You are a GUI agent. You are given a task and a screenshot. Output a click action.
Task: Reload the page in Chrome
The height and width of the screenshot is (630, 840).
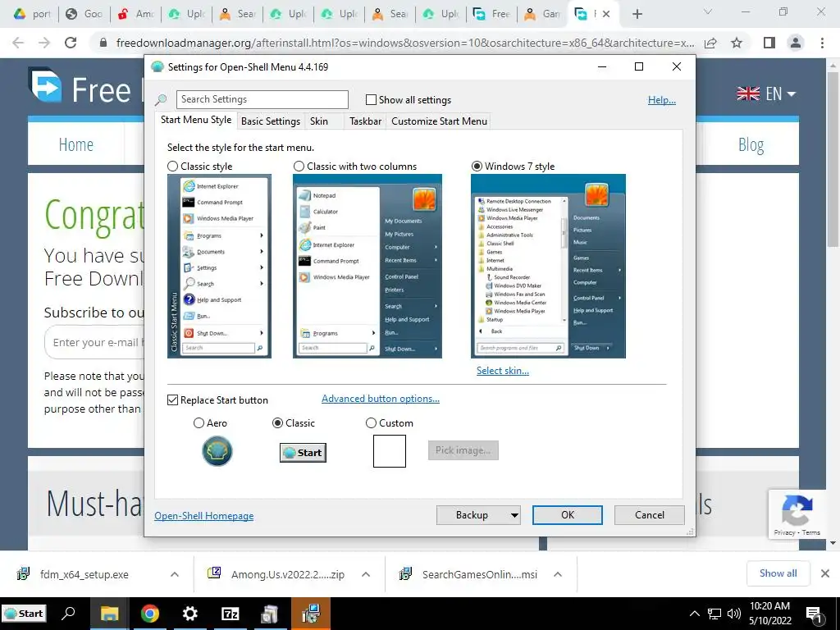coord(71,43)
